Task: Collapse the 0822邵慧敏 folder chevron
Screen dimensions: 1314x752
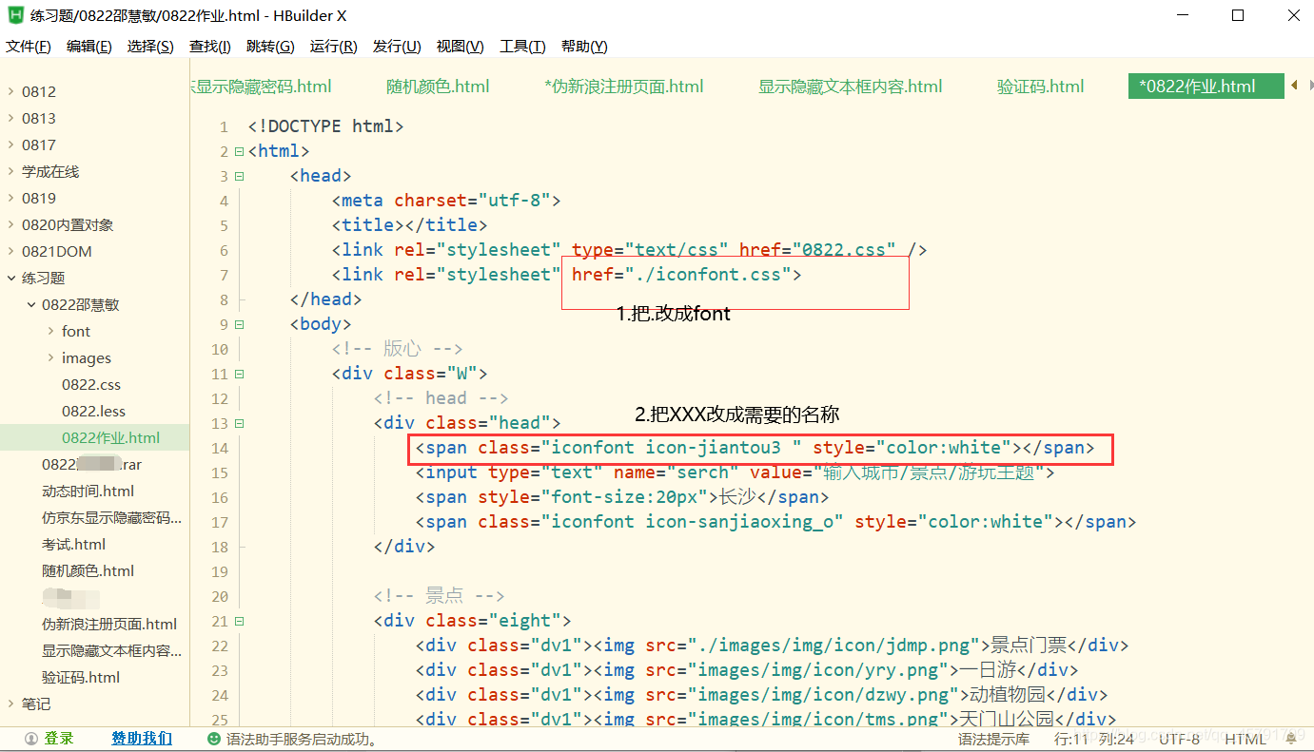Action: point(30,305)
